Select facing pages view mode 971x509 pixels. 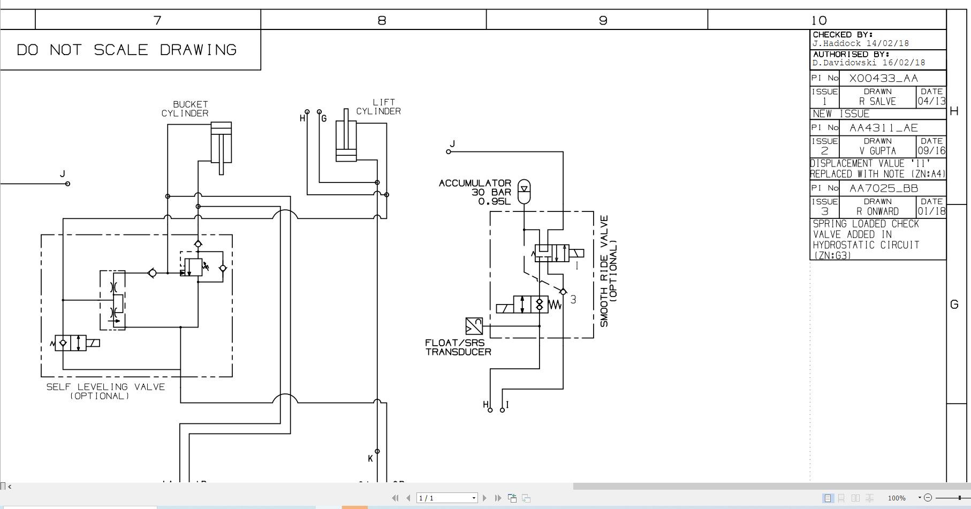(x=855, y=498)
